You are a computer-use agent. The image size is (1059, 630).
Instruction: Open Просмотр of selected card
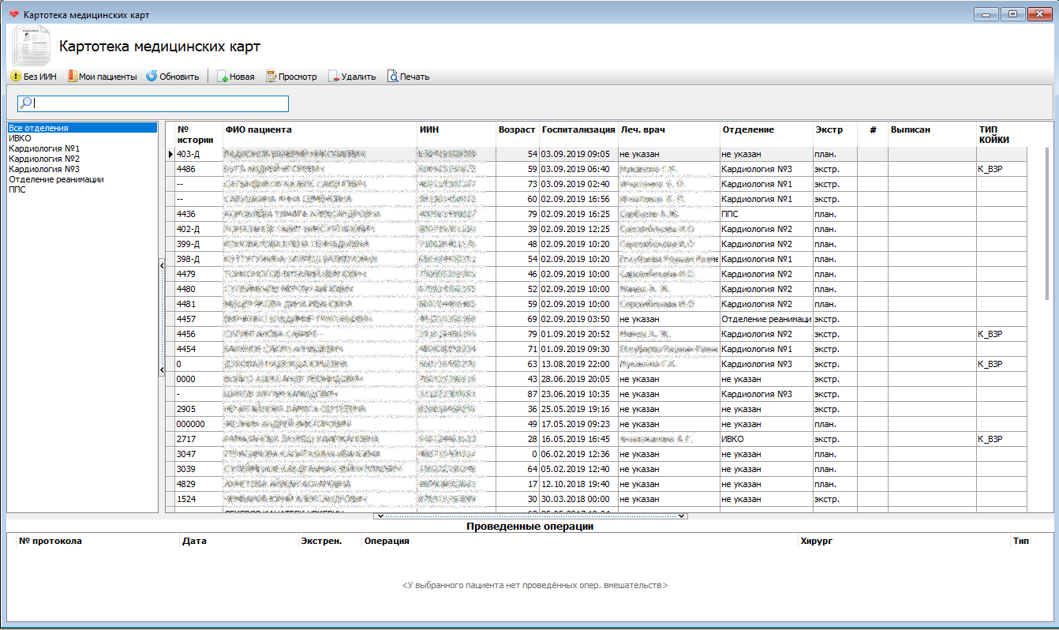pyautogui.click(x=291, y=77)
